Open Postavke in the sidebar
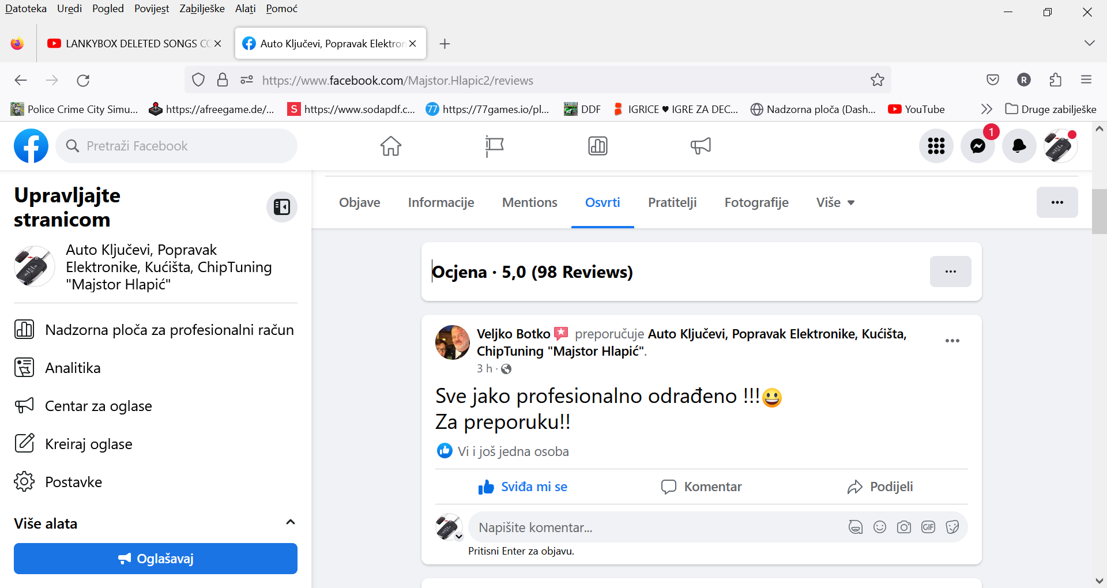Image resolution: width=1107 pixels, height=588 pixels. click(155, 482)
